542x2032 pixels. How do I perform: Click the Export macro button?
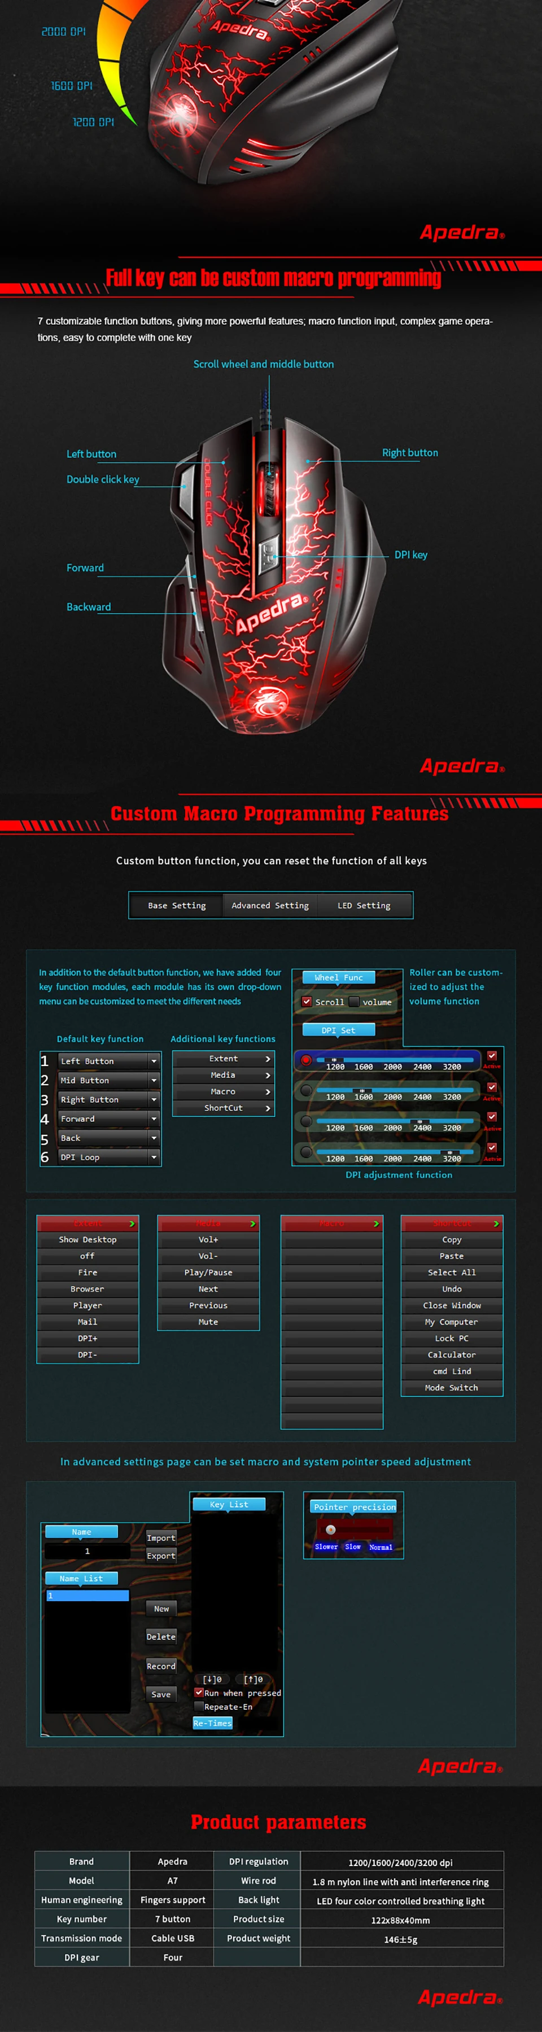tap(161, 1555)
